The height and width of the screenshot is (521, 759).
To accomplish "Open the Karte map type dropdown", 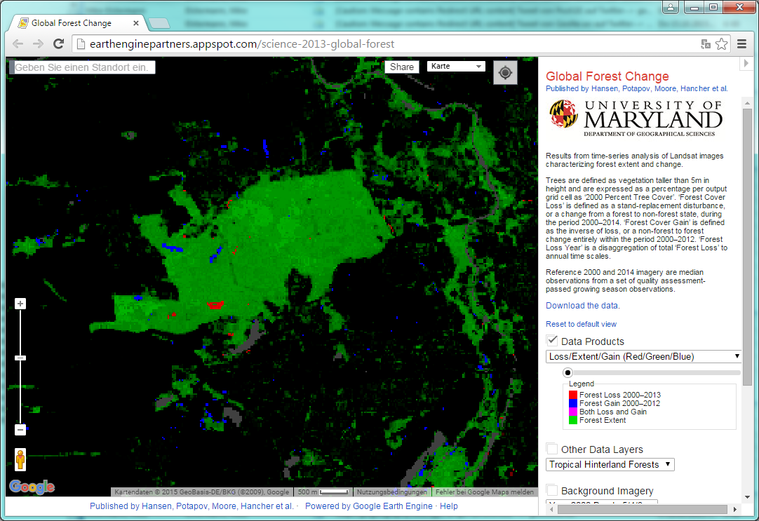I will coord(456,67).
